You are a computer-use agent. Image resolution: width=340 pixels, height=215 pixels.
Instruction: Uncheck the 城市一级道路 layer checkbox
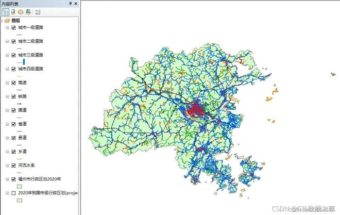pos(14,27)
